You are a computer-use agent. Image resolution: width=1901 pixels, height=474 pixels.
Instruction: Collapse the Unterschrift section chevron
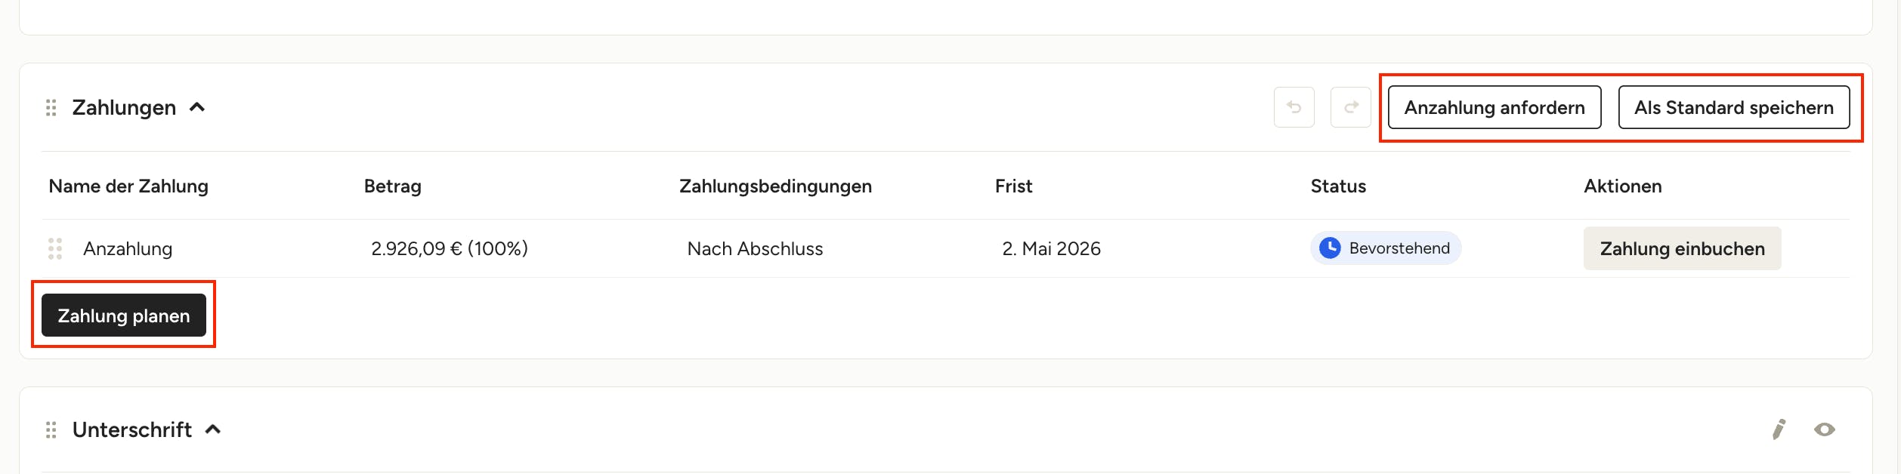coord(213,429)
